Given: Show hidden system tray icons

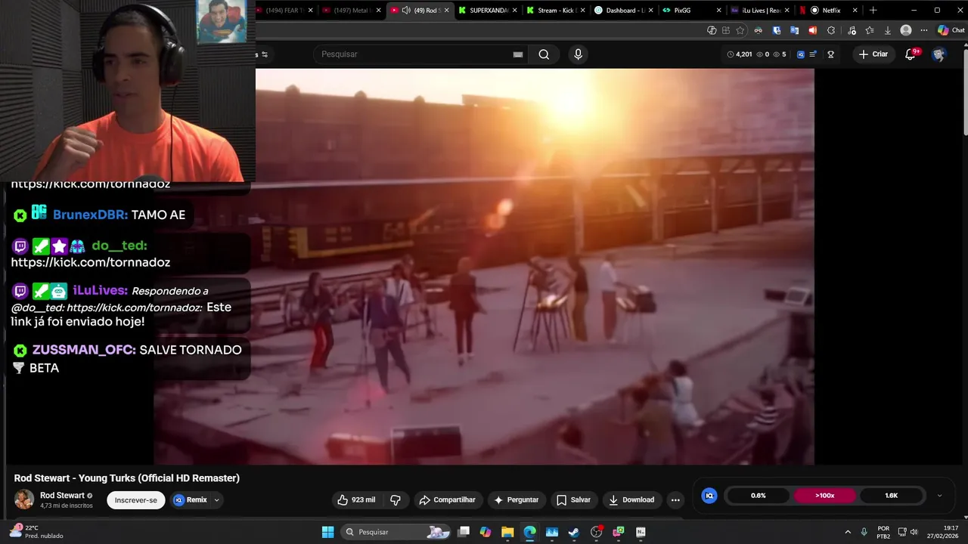Looking at the screenshot, I should 848,532.
